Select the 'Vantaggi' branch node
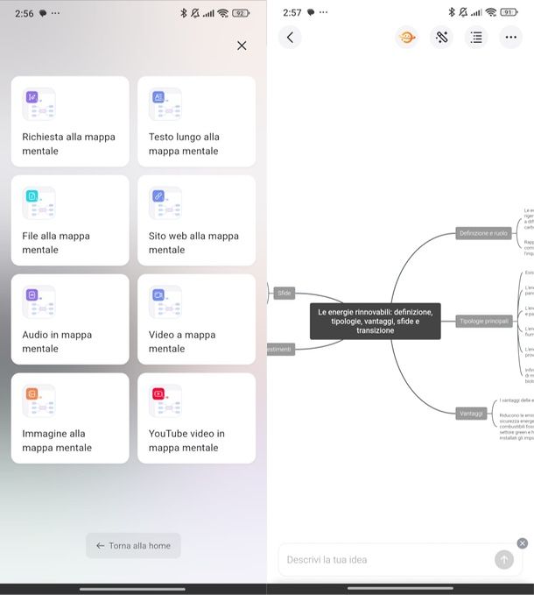Viewport: 534px width, 595px height. tap(471, 414)
